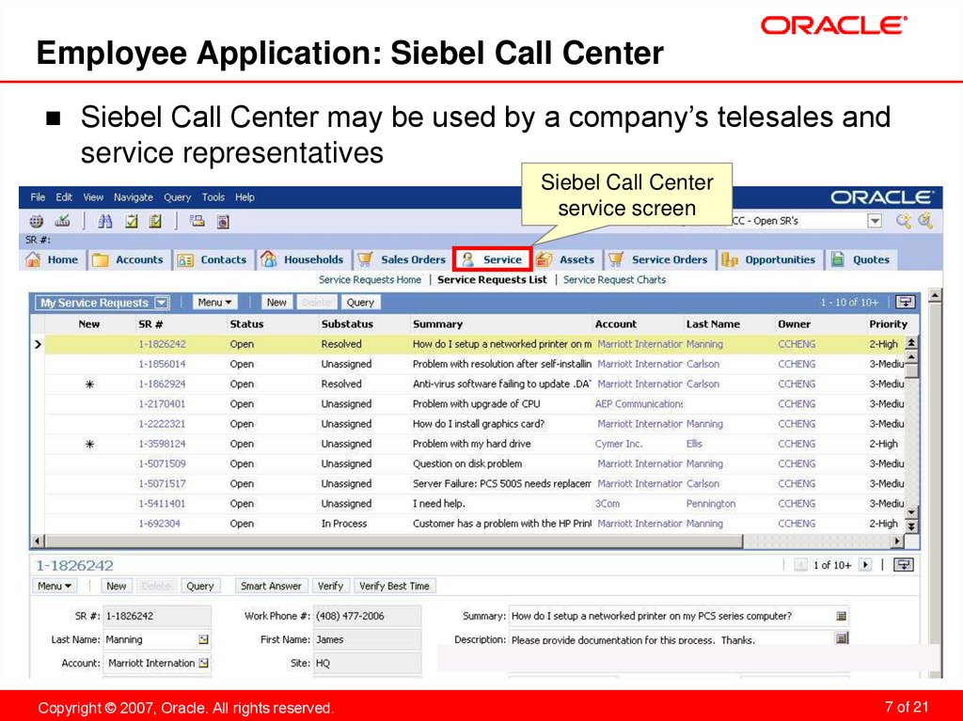The image size is (963, 721).
Task: Click the Edit Query sparkle icon
Action: click(926, 222)
